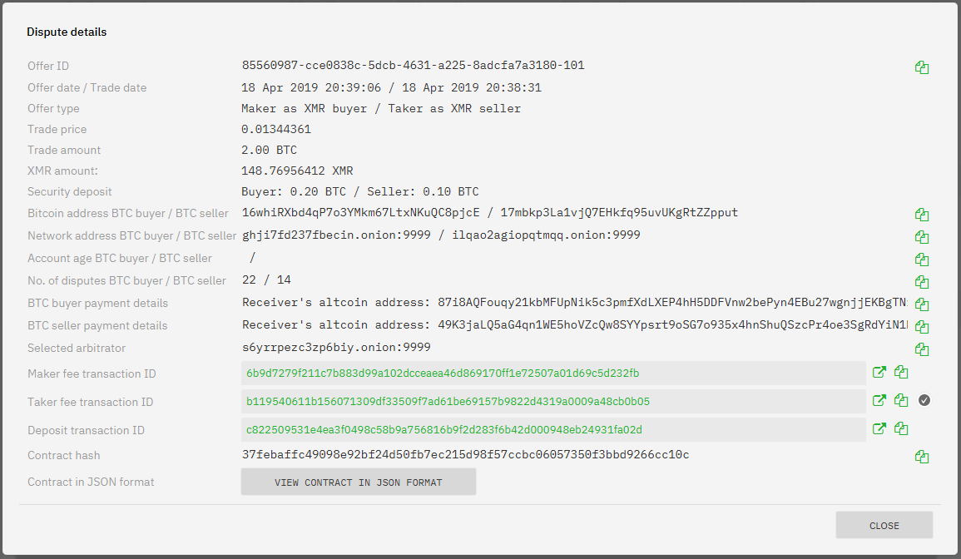Copy BTC seller payment details
This screenshot has width=961, height=559.
pos(922,327)
